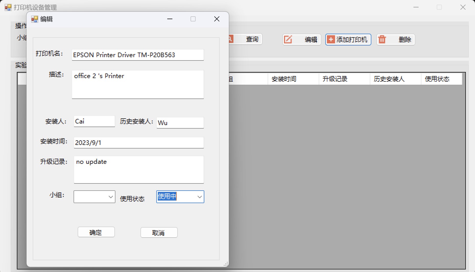Click the 历史安装人 field containing Wu
Screen dimensions: 475x272
point(180,123)
